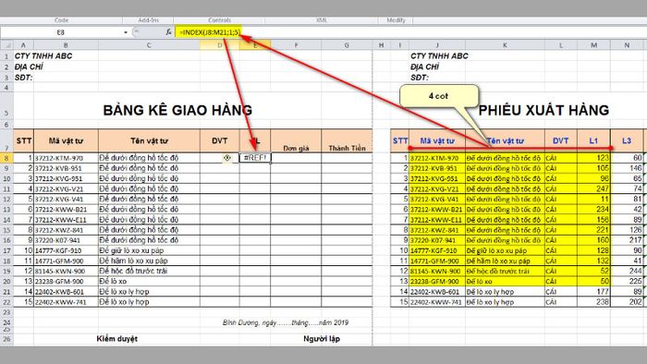
Task: Click the Name Box showing E8
Action: [61, 32]
